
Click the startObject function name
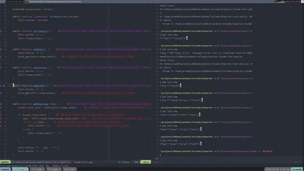tap(40, 31)
